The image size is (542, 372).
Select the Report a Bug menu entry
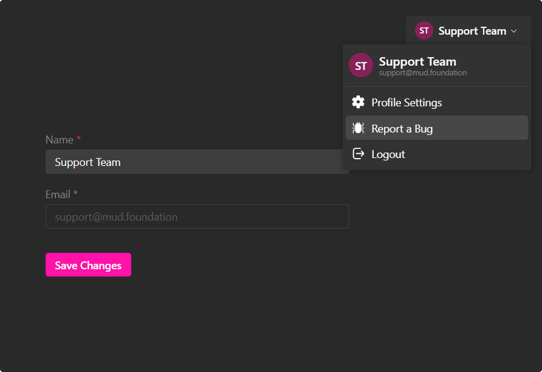click(x=402, y=129)
